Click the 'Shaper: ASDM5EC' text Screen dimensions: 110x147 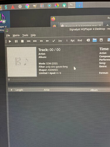(48, 70)
